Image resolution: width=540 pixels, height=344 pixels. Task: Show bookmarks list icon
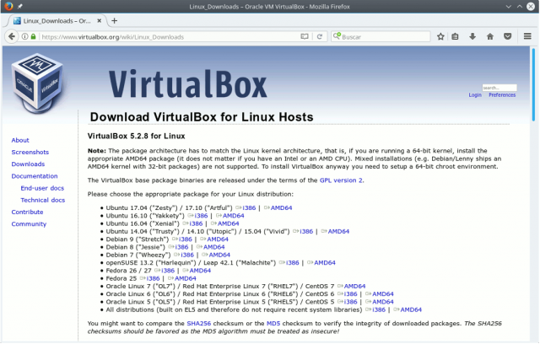(456, 36)
